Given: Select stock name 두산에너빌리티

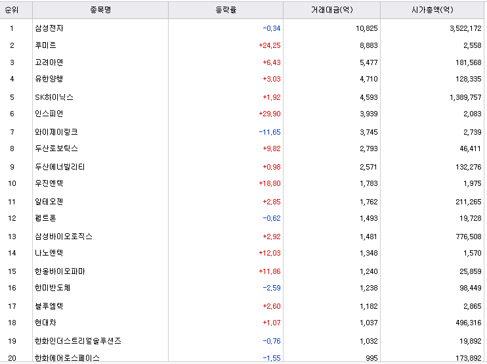Looking at the screenshot, I should 60,167.
